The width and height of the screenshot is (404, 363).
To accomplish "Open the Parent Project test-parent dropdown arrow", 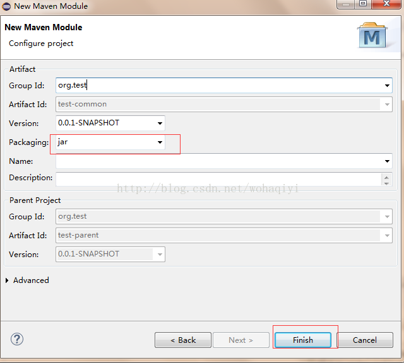I will [387, 236].
